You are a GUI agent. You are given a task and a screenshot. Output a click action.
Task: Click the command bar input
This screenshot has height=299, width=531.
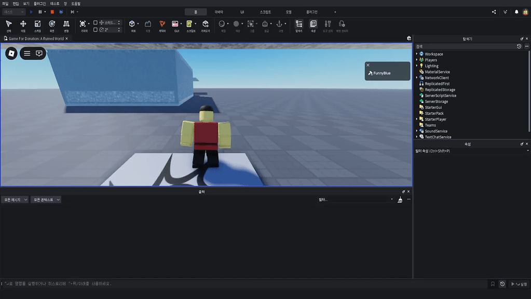point(244,284)
